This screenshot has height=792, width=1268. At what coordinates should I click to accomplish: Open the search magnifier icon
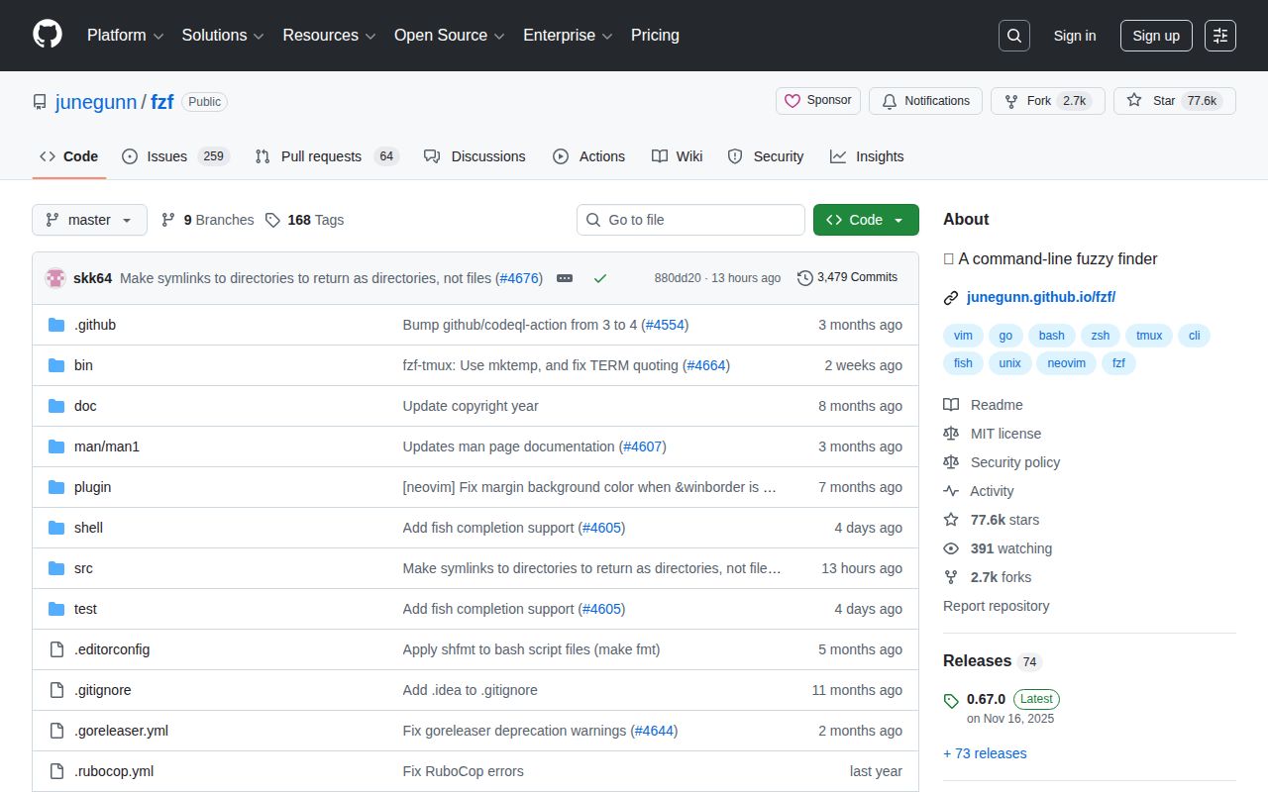(1013, 36)
